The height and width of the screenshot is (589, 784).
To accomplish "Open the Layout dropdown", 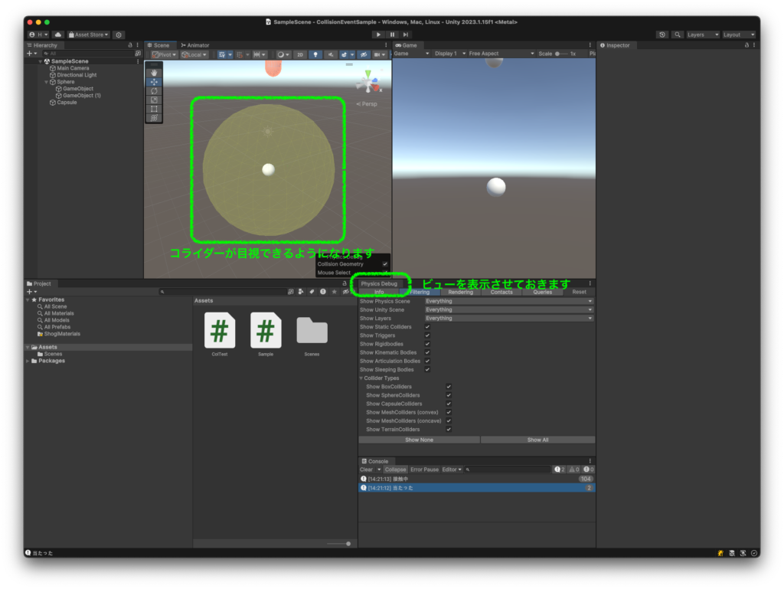I will (x=739, y=34).
